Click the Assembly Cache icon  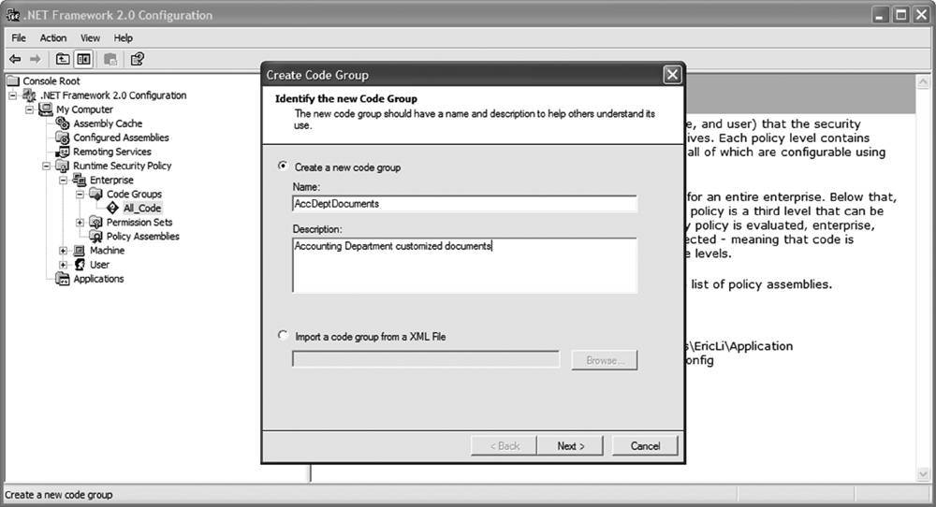[63, 123]
